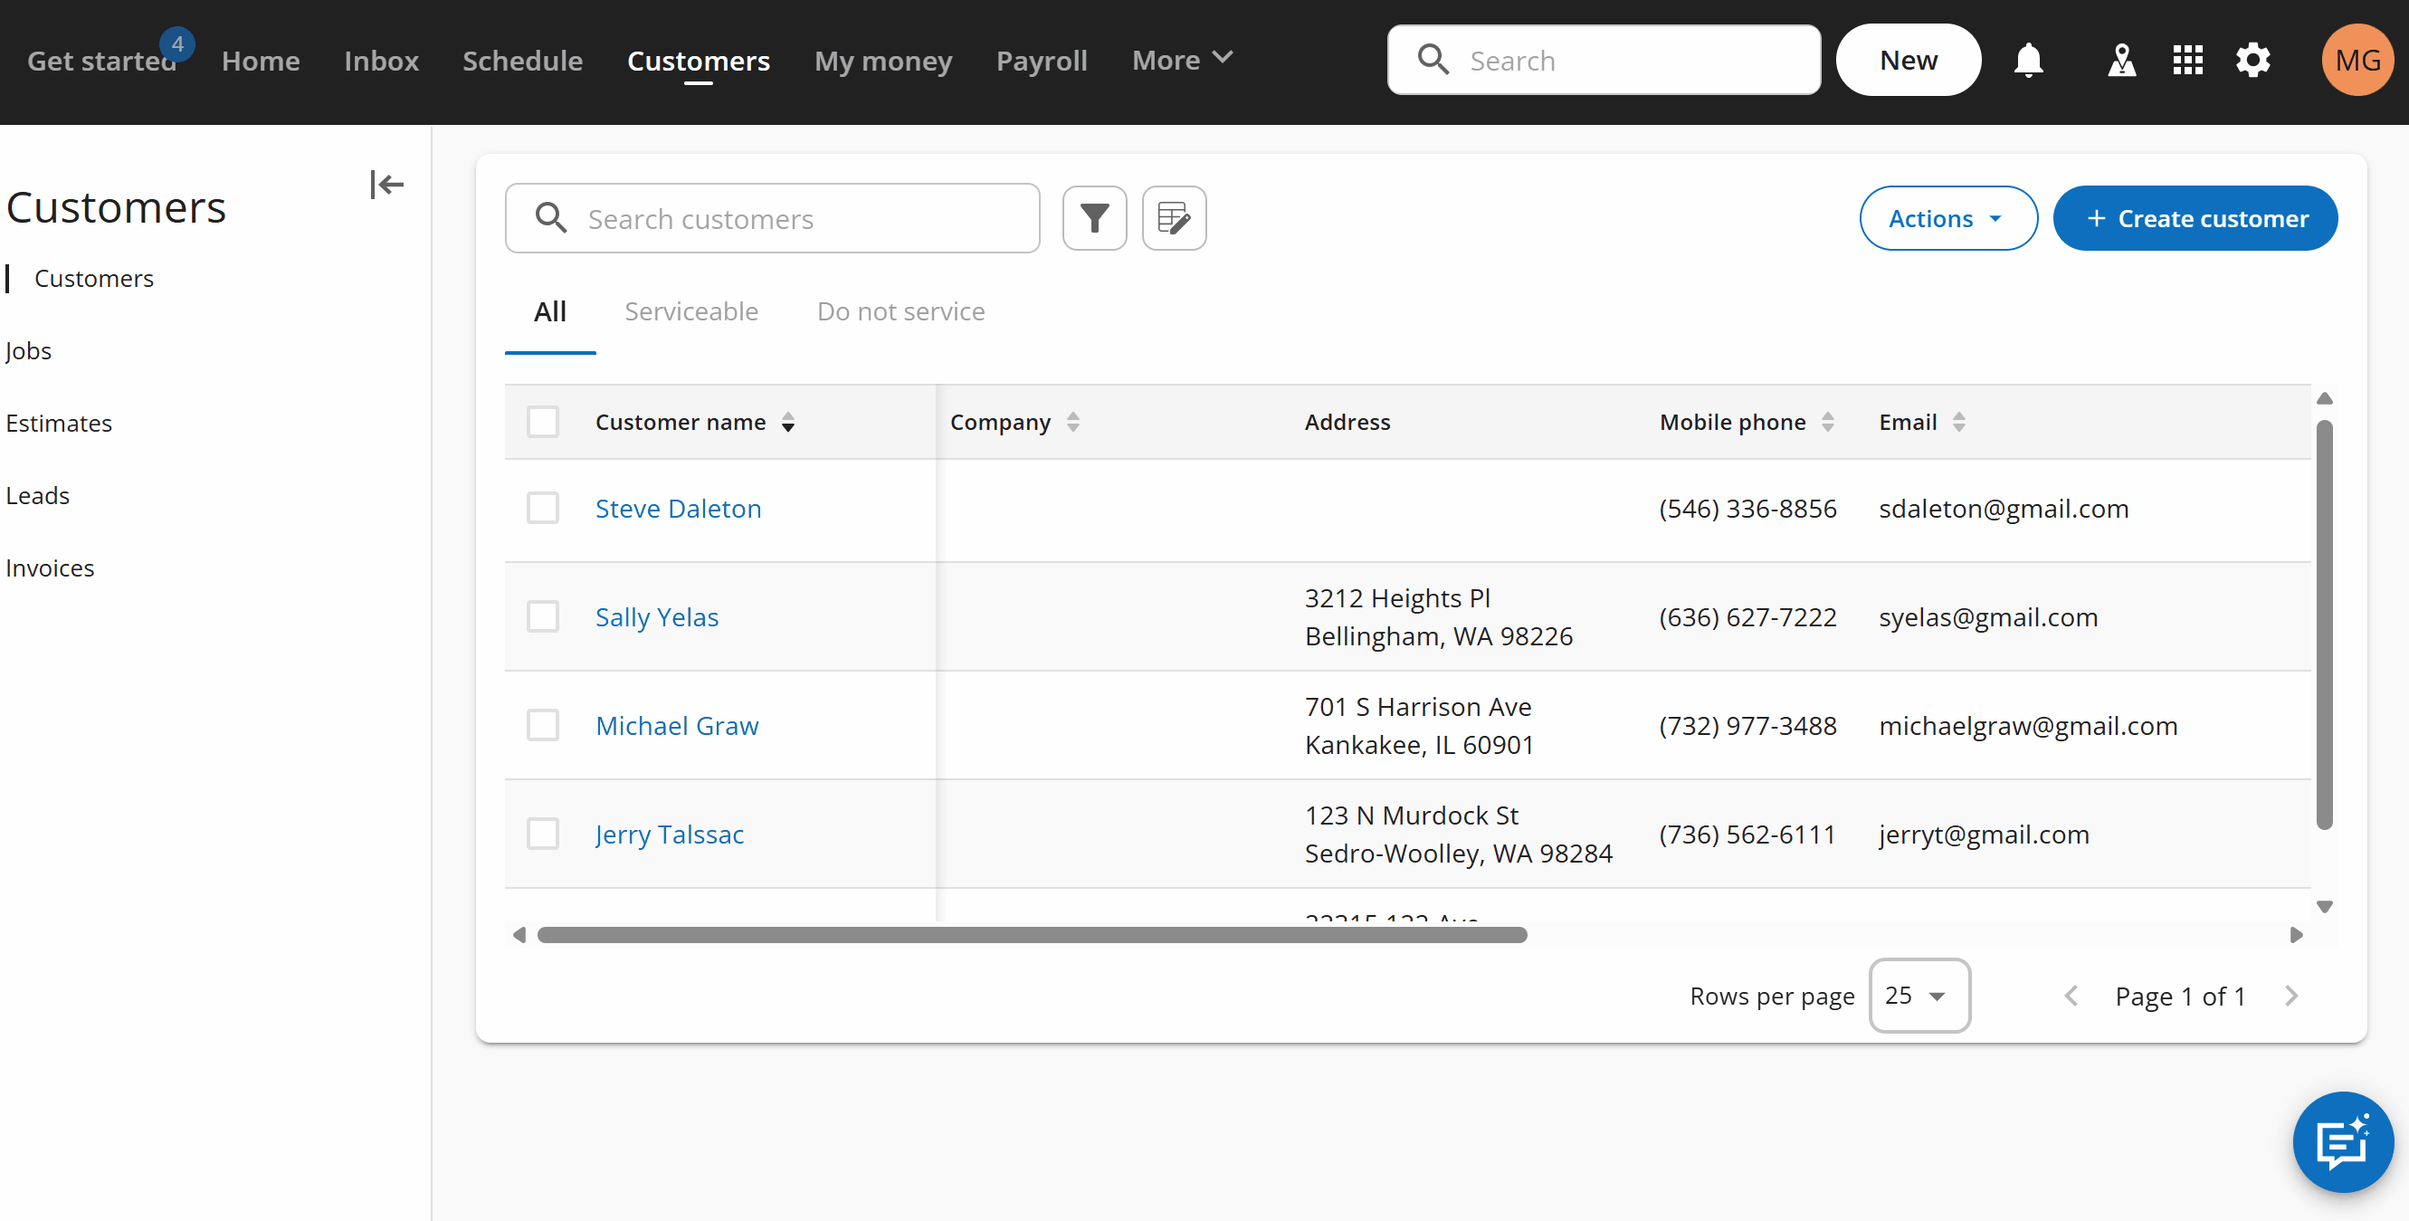Open the settings gear
Screen dimensions: 2409x1221
[x=2252, y=61]
